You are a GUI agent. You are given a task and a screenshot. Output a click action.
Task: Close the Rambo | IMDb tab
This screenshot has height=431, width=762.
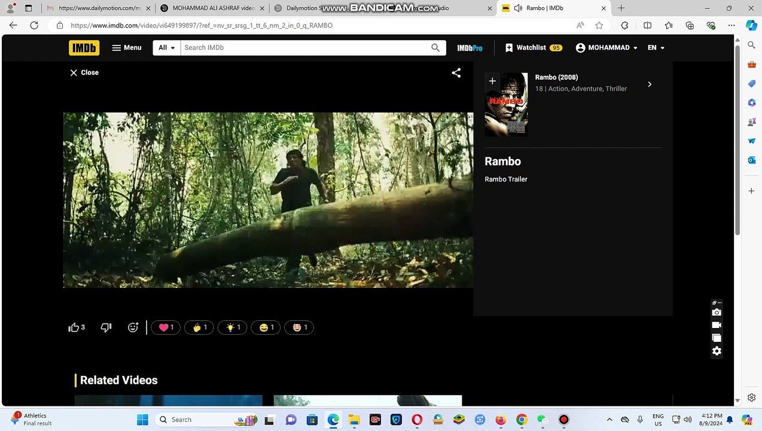[603, 8]
